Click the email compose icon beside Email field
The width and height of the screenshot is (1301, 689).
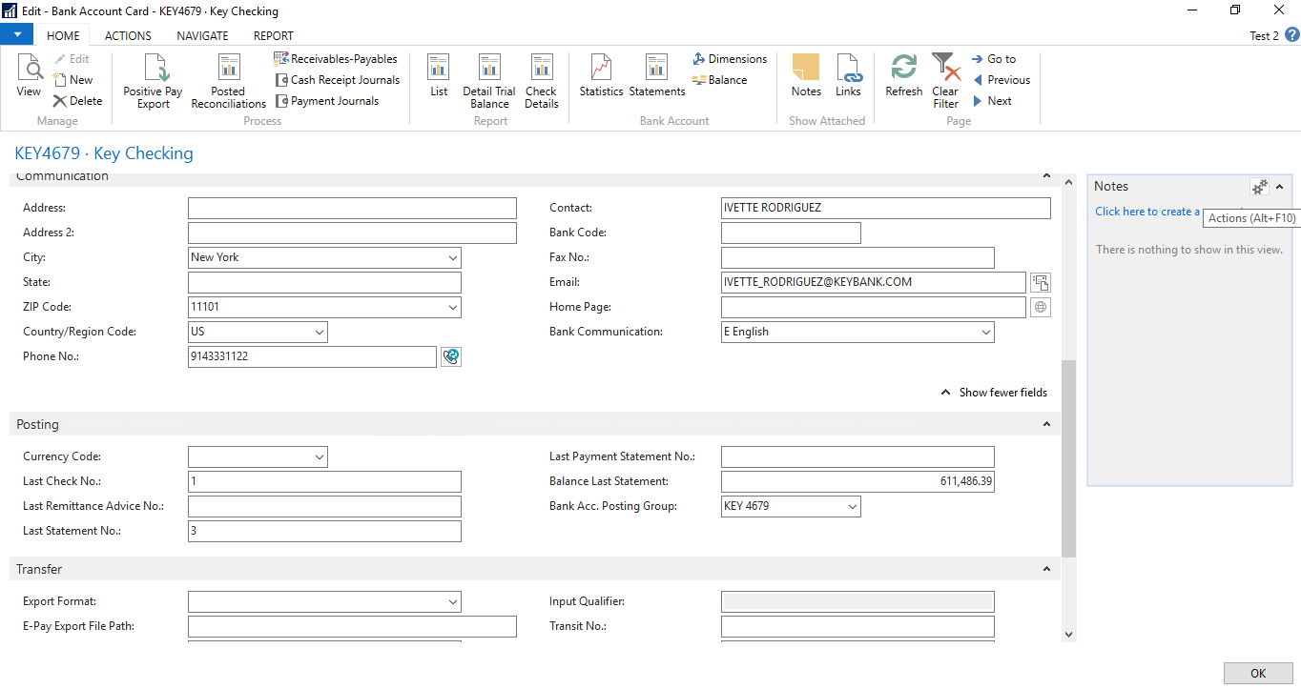click(1041, 282)
